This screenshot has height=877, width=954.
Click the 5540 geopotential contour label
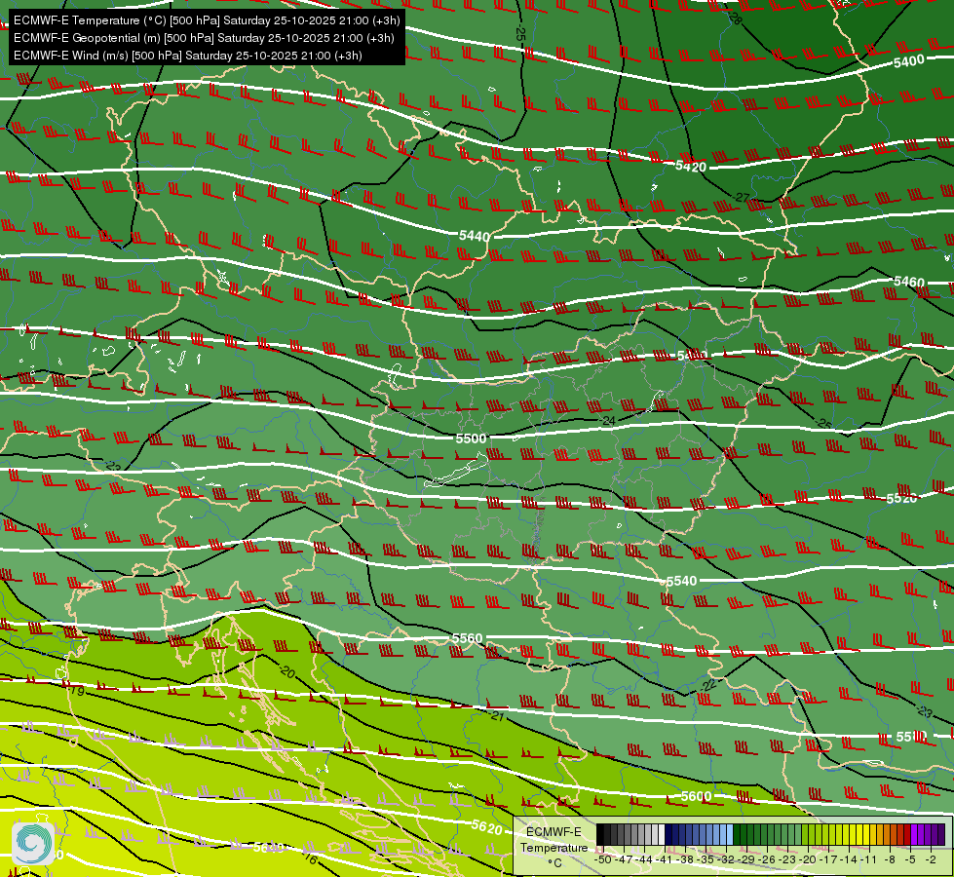pos(681,581)
